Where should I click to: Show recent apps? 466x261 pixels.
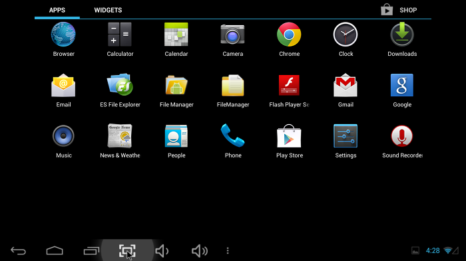91,251
